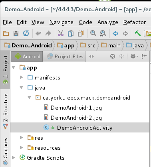151x167 pixels.
Task: Click the Synchronize refresh icon
Action: click(26, 33)
